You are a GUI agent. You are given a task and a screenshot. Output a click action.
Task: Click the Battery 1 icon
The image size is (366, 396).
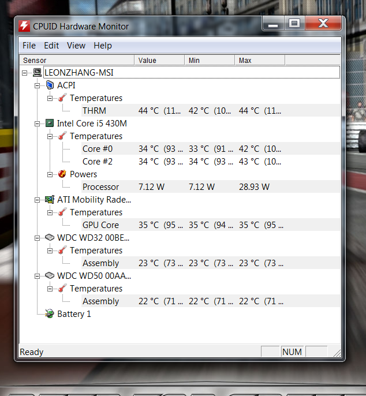(50, 313)
